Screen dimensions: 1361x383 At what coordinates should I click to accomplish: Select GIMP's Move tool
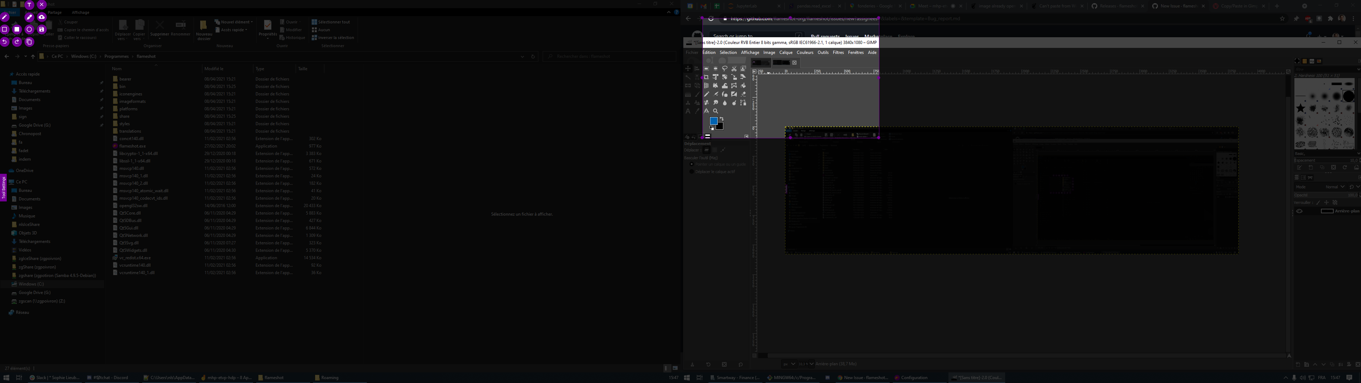coord(688,68)
